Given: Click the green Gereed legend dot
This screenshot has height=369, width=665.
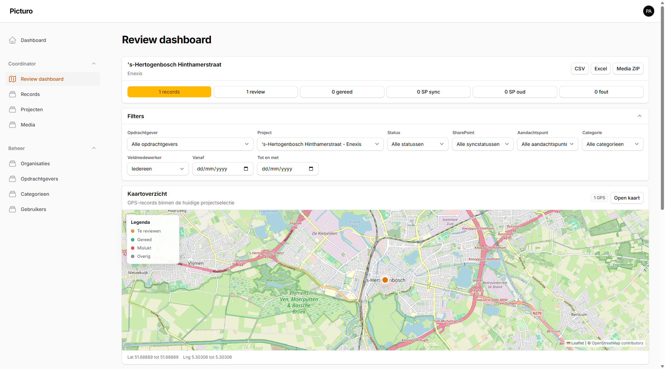Looking at the screenshot, I should [x=133, y=240].
